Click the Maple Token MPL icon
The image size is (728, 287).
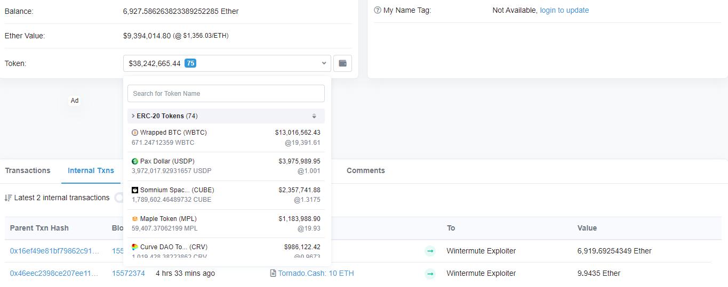135,219
